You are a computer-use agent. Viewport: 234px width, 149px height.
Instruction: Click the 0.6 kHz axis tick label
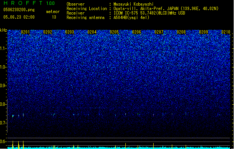[x=3, y=142]
